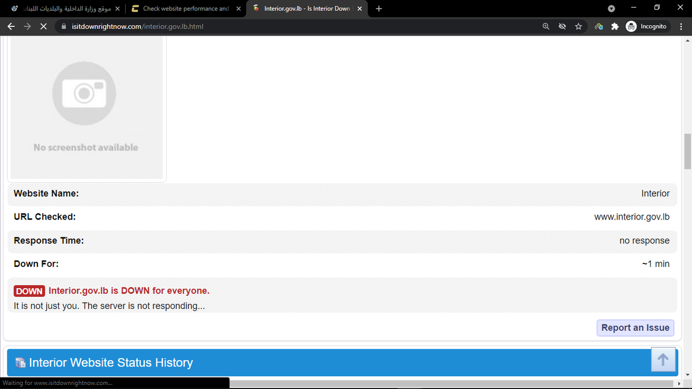The image size is (692, 389).
Task: Open the third-party cookie blocking eye icon
Action: (x=562, y=27)
